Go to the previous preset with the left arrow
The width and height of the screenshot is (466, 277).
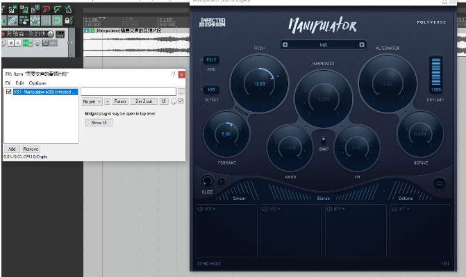pyautogui.click(x=285, y=45)
